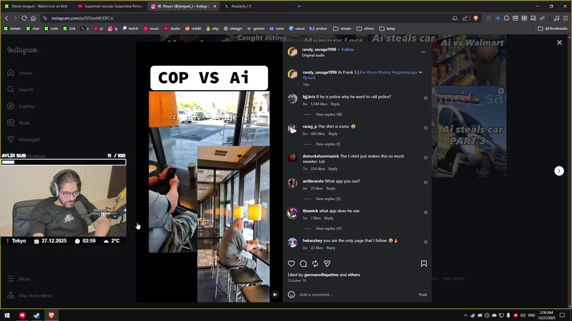Click browser home icon
The width and height of the screenshot is (572, 321).
coord(33,18)
